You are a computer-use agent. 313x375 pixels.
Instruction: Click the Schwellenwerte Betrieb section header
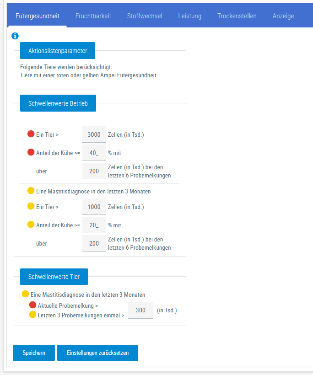pyautogui.click(x=58, y=103)
